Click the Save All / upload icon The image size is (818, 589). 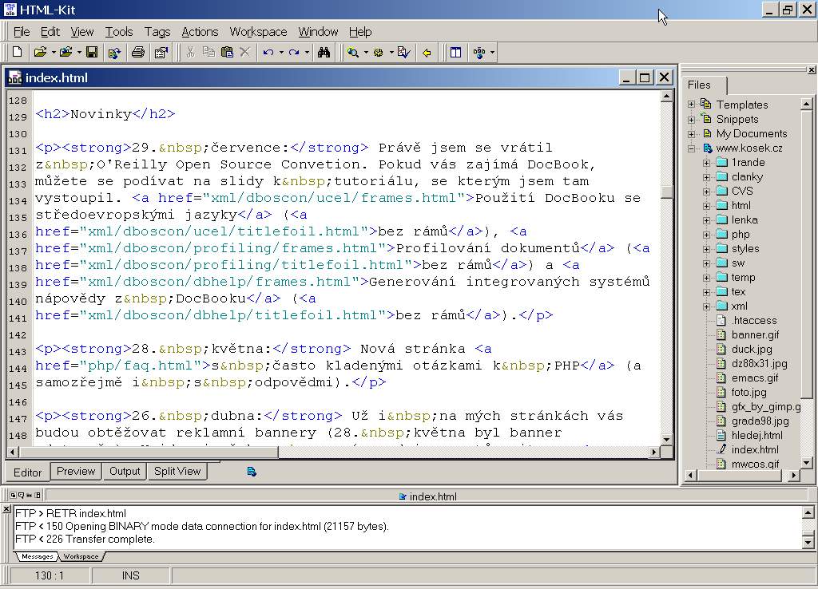coord(114,52)
